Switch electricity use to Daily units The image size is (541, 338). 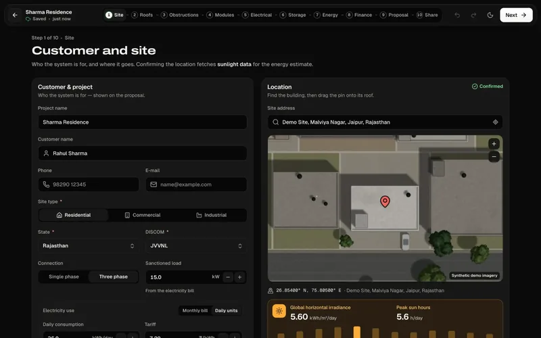click(227, 310)
